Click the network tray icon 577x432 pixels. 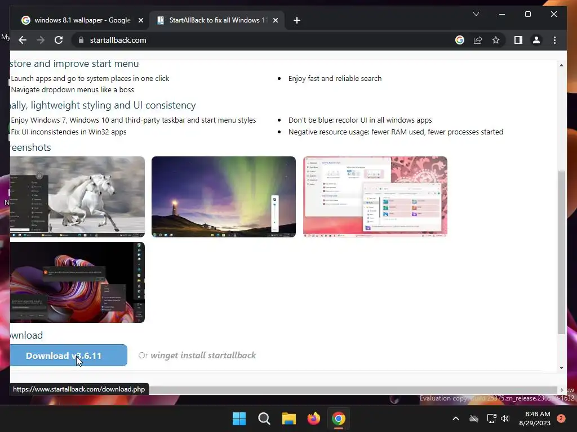coord(491,418)
